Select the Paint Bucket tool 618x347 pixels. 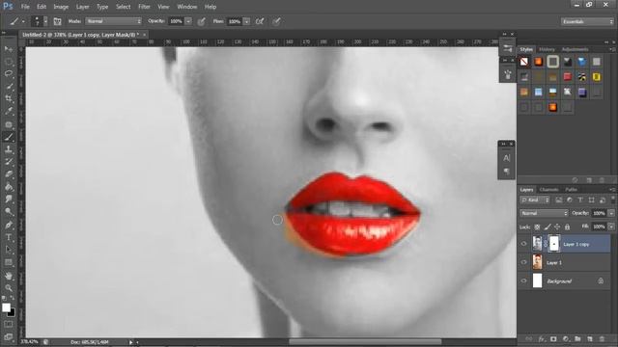point(9,186)
